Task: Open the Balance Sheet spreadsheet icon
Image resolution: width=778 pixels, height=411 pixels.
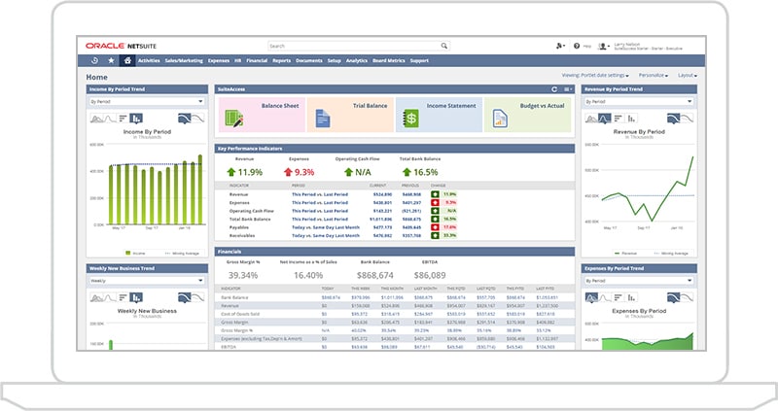Action: [x=233, y=119]
